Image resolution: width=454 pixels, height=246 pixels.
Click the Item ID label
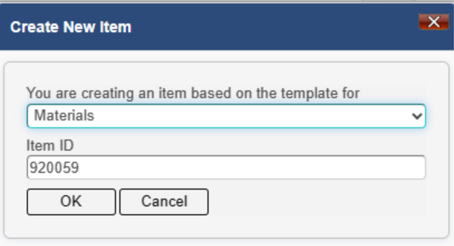click(50, 145)
